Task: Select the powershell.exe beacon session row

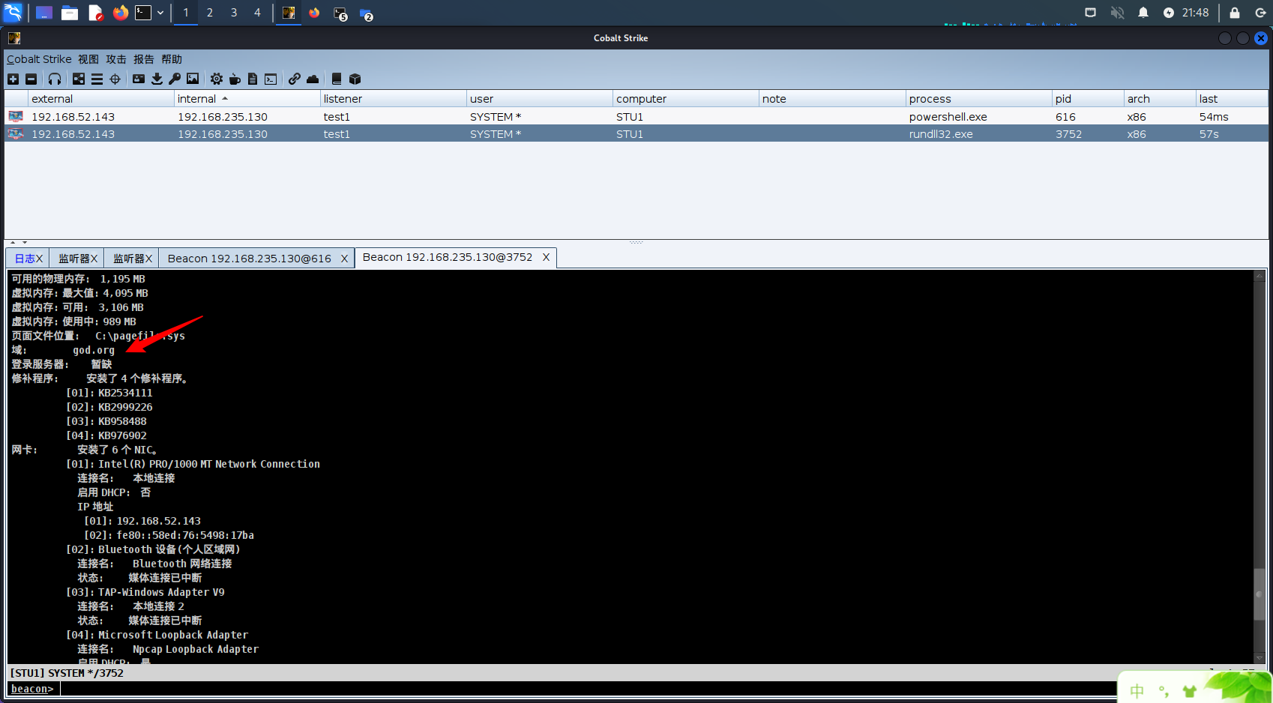Action: click(636, 117)
